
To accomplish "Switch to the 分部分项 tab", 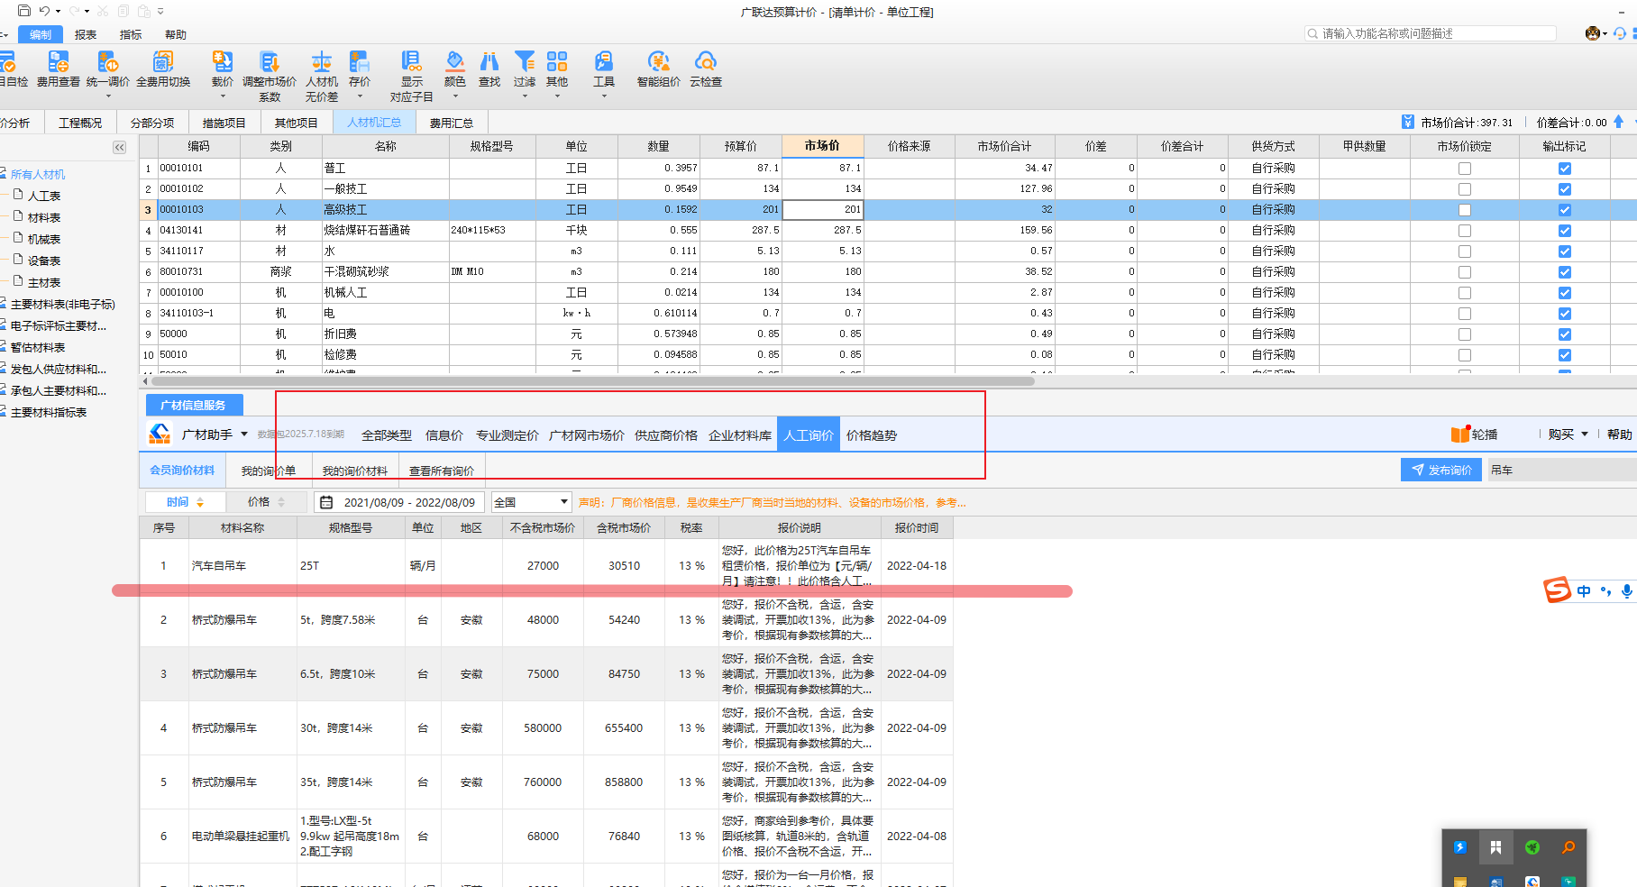I will tap(152, 123).
